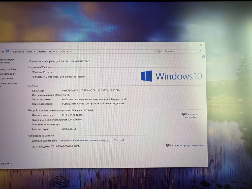252x189 pixels.
Task: Open sidebar link ending 'поддръжка'
Action: 6,163
